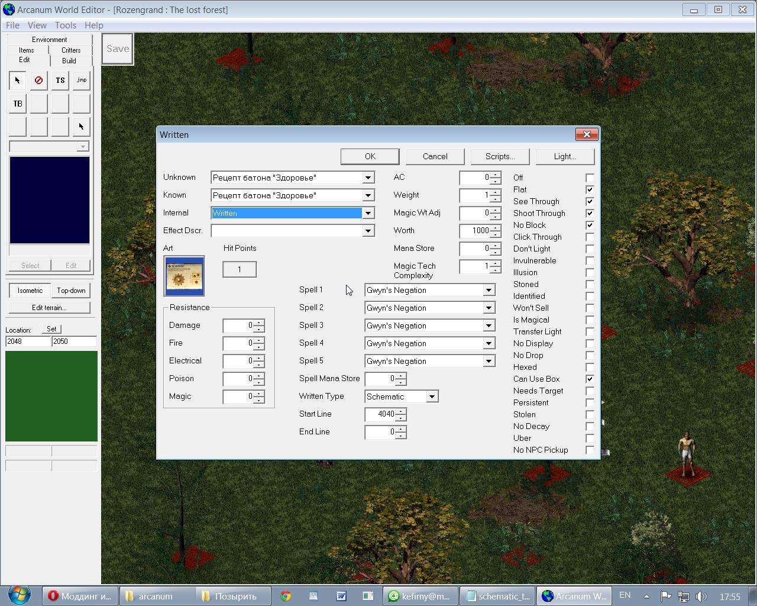Click the schematic art thumbnail icon
This screenshot has height=606, width=757.
184,276
